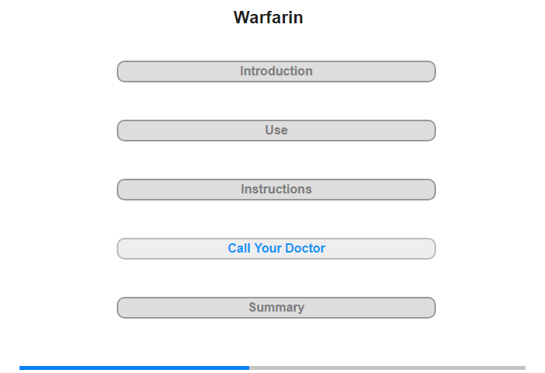
Task: View the Warfarin lesson Summary topic
Action: pos(276,308)
